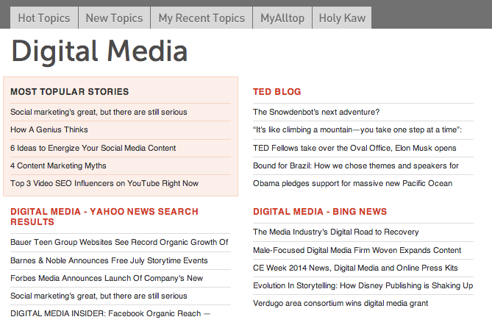Read 'It's like climbing a mountain' TED post

pos(357,129)
